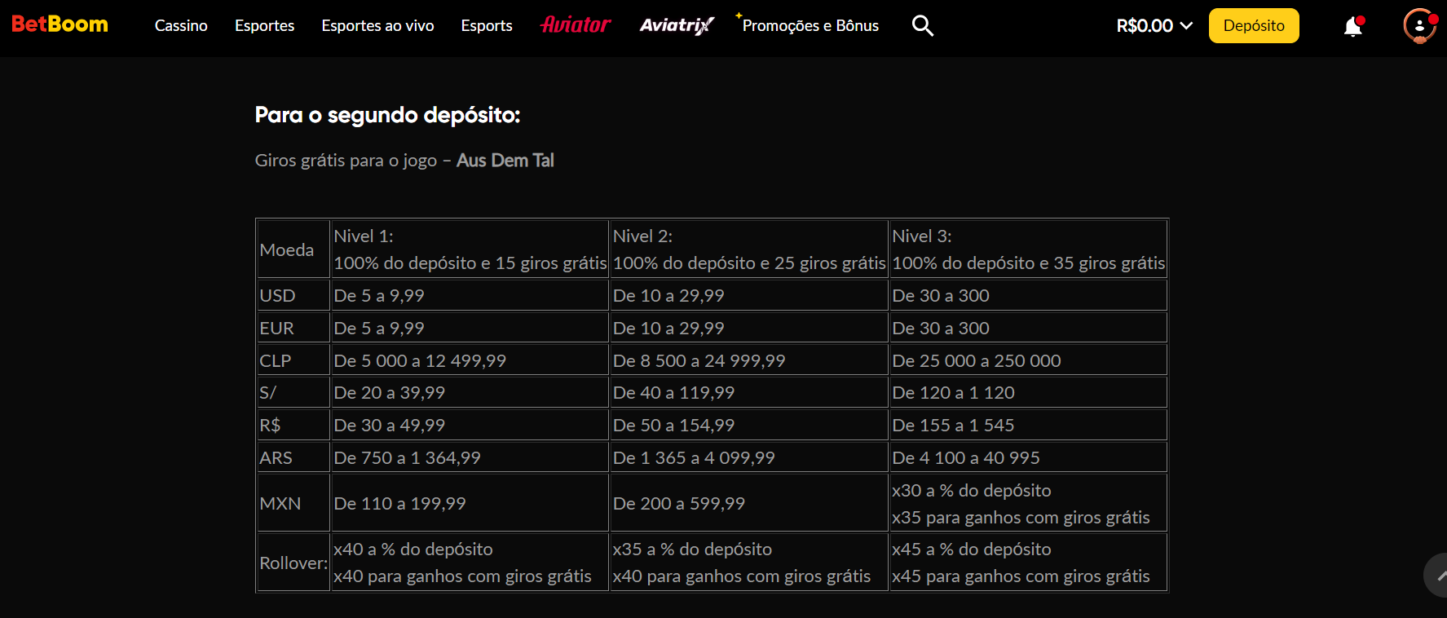Click the 'MXN' currency cell

click(293, 503)
